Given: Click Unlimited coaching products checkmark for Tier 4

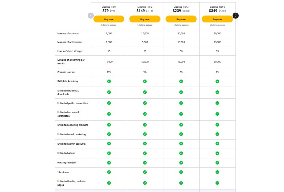Looking at the screenshot, I should point(217,125).
